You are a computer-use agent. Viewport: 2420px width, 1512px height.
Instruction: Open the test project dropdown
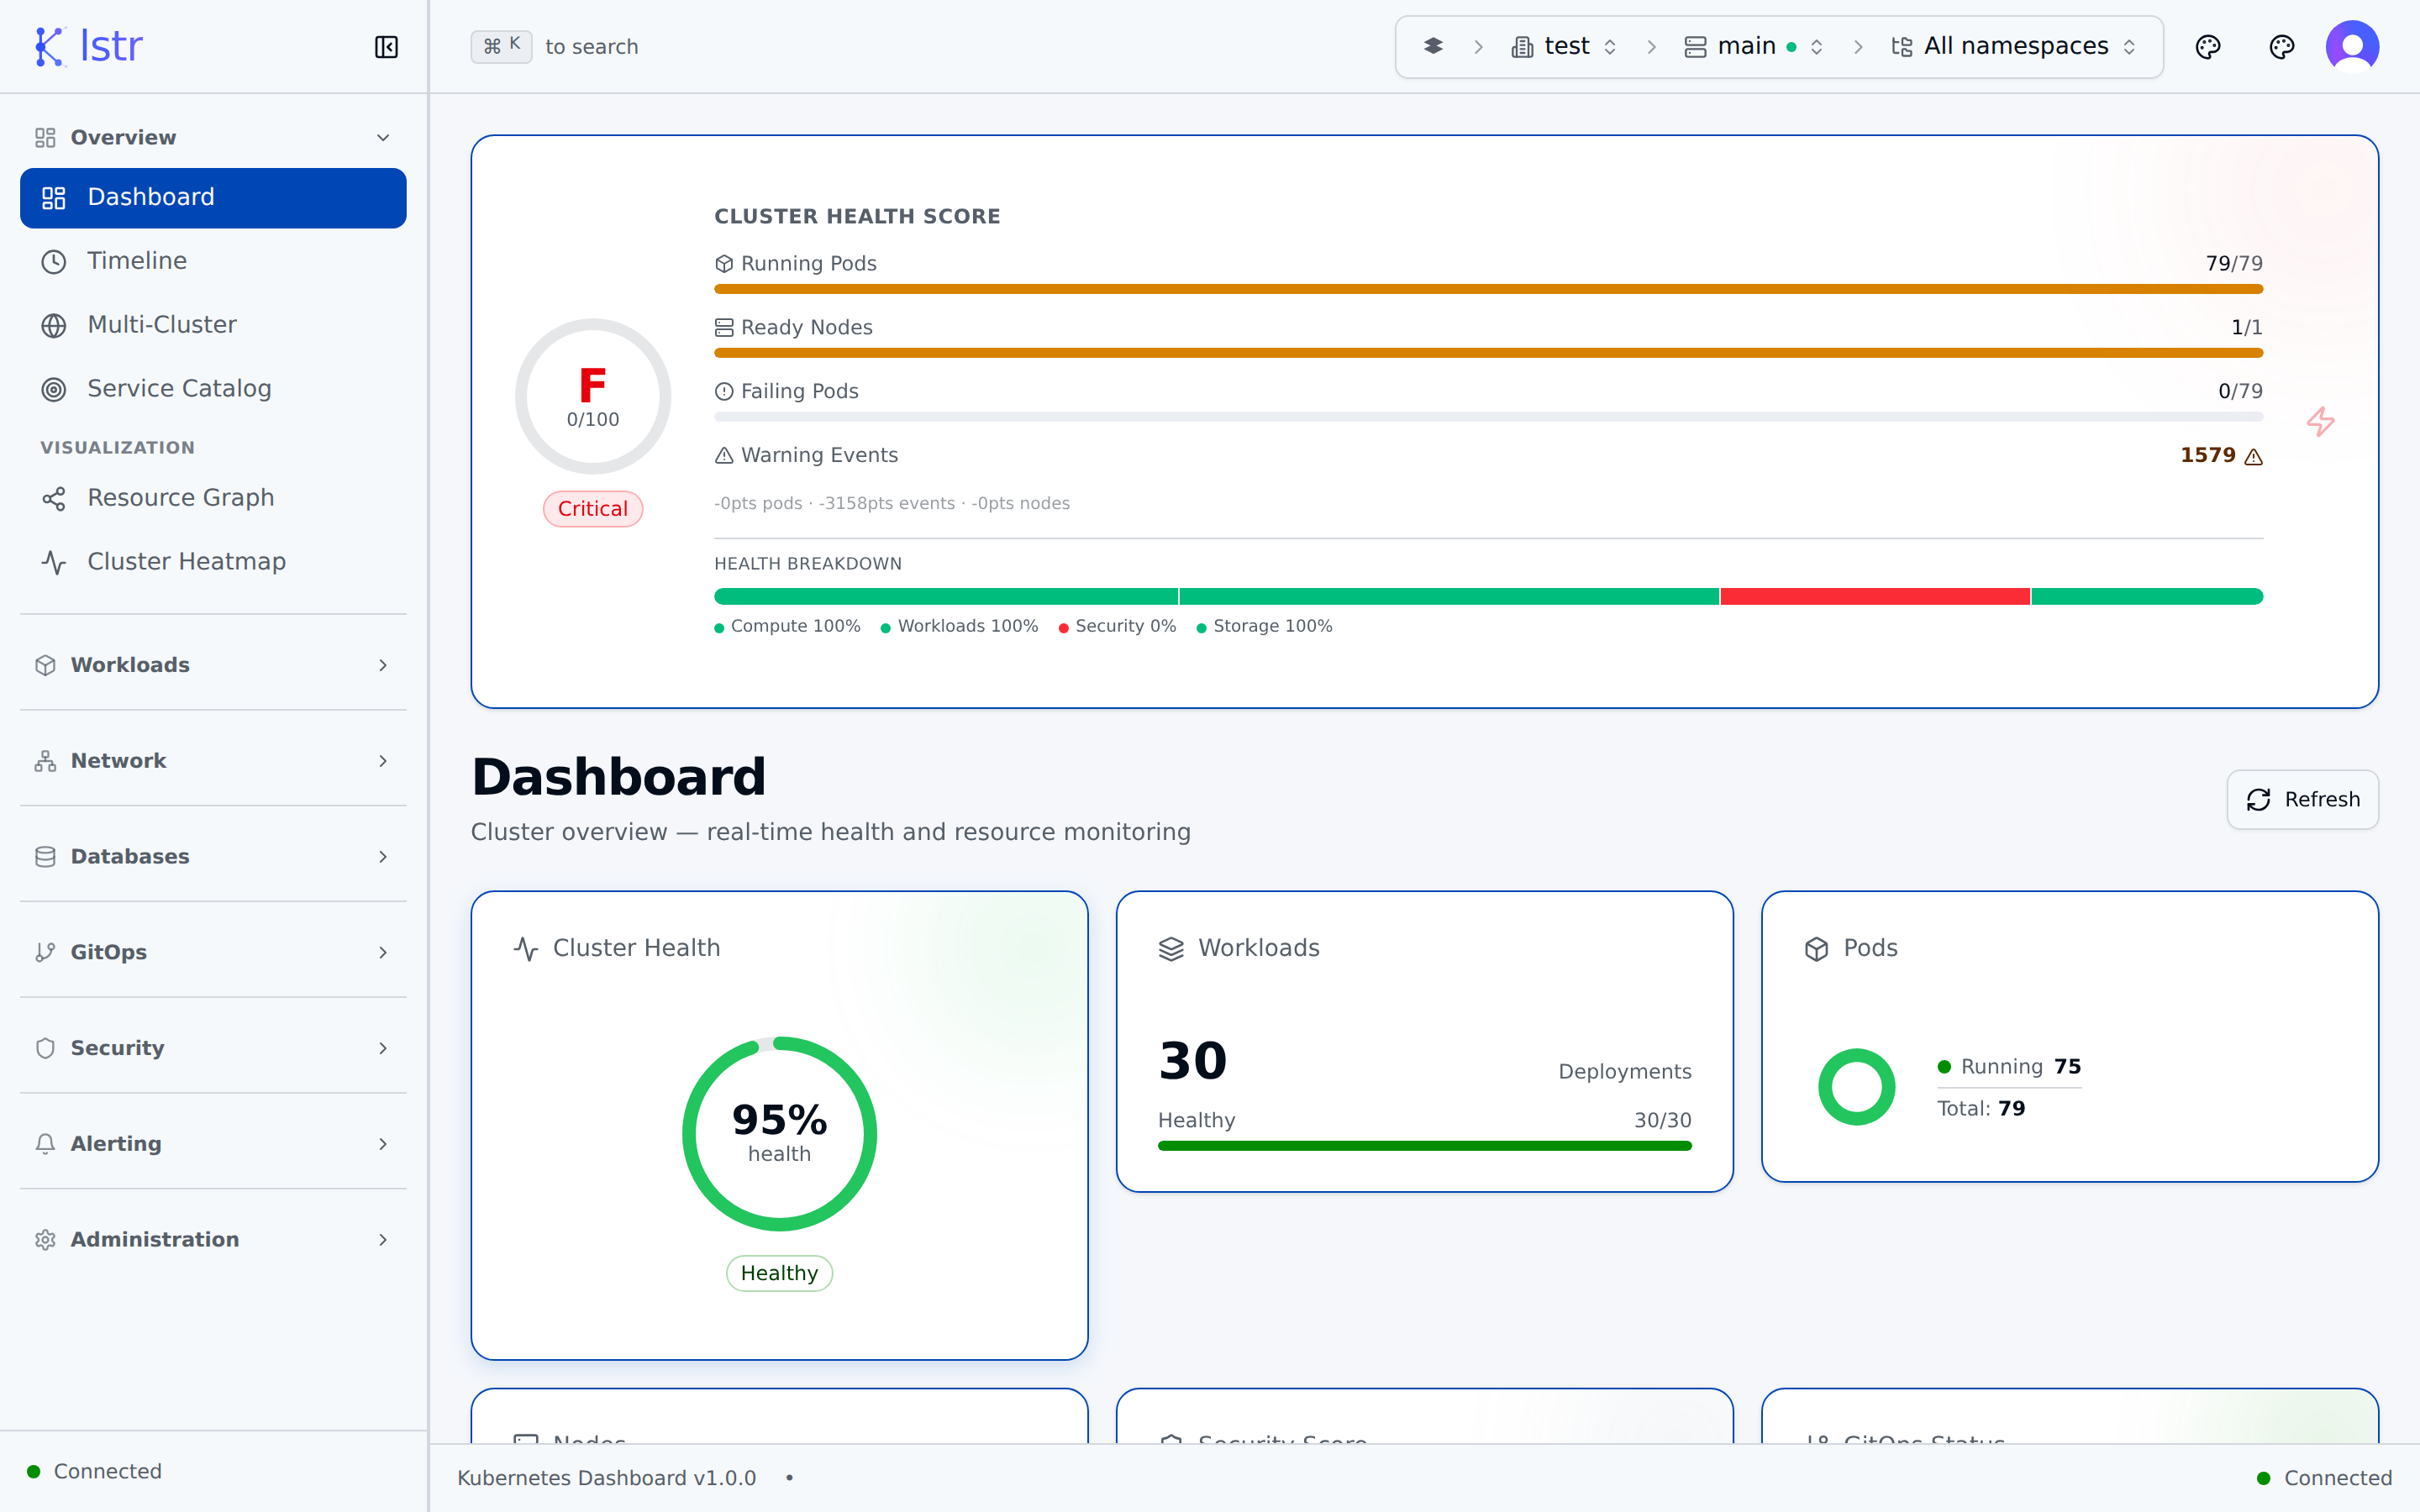(x=1564, y=46)
